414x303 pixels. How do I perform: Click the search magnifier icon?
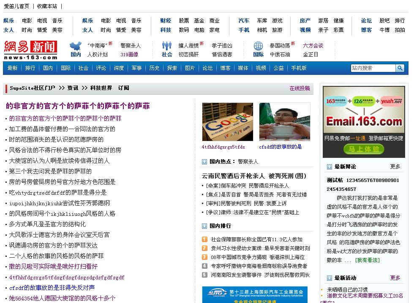click(x=400, y=68)
